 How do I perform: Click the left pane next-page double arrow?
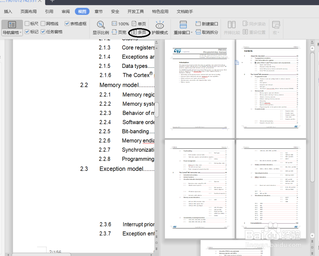tap(156, 249)
